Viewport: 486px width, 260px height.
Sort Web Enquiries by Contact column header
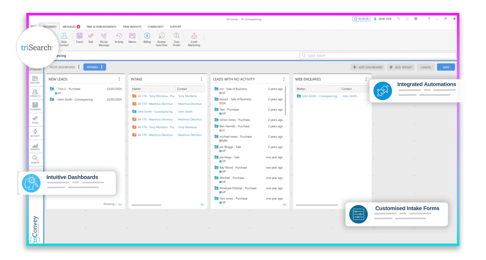355,89
